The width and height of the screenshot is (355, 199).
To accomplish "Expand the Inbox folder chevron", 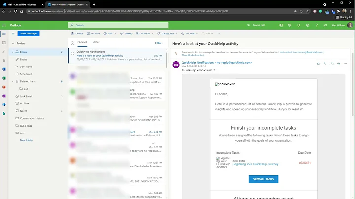I will [13, 52].
